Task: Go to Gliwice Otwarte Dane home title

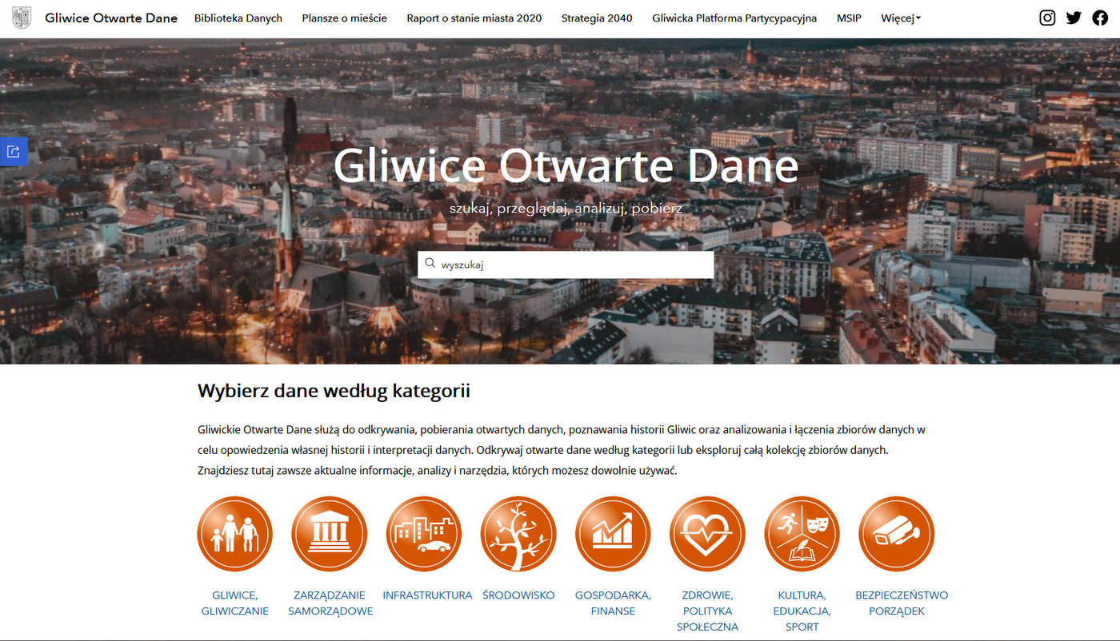Action: pyautogui.click(x=111, y=18)
